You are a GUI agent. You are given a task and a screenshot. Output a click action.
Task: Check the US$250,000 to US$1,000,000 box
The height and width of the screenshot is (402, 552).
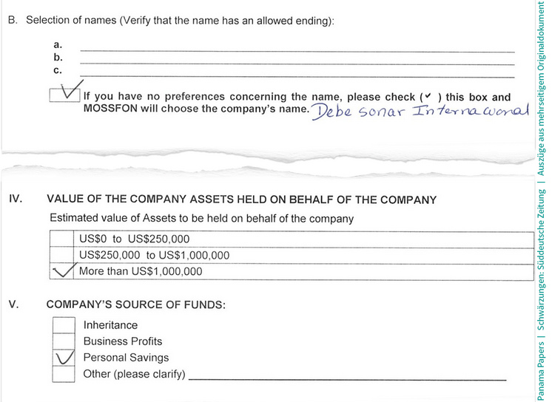click(x=61, y=255)
